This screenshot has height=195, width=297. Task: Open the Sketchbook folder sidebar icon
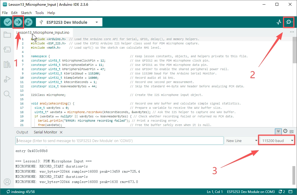point(7,35)
